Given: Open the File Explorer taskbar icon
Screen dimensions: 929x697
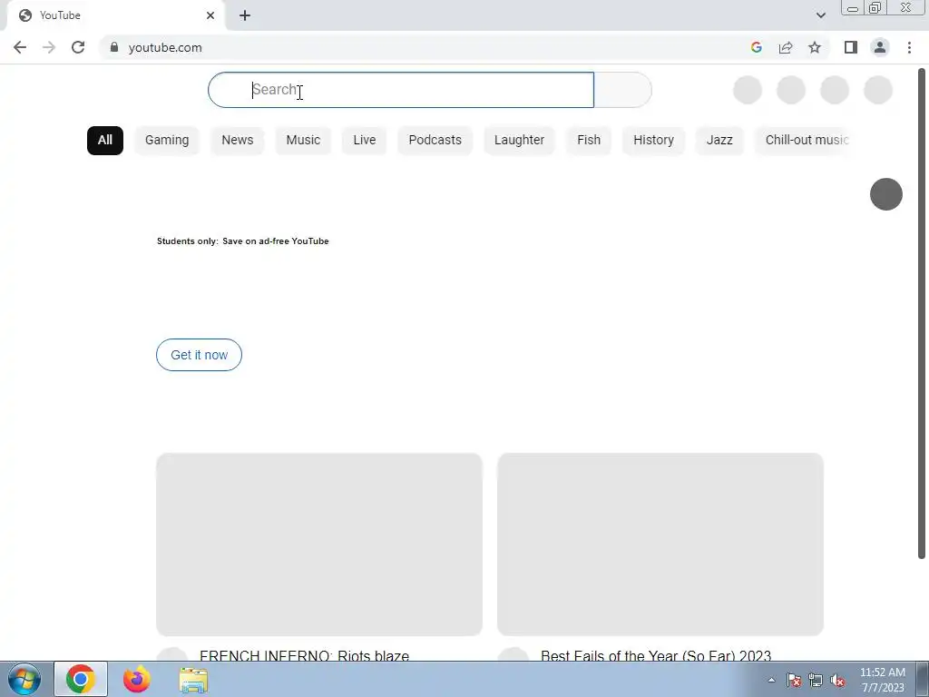Looking at the screenshot, I should click(193, 681).
